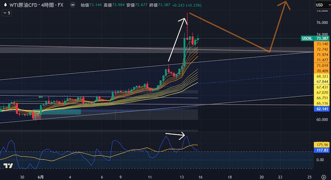
Task: Click the 71.477 price label
Action: tap(322, 60)
